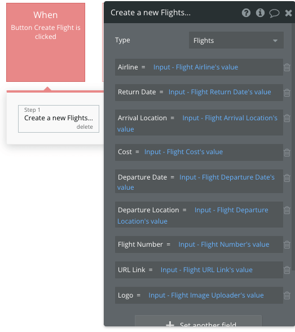The height and width of the screenshot is (332, 295).
Task: Edit Input - Flight Arrival Location's value expression
Action: pos(197,124)
